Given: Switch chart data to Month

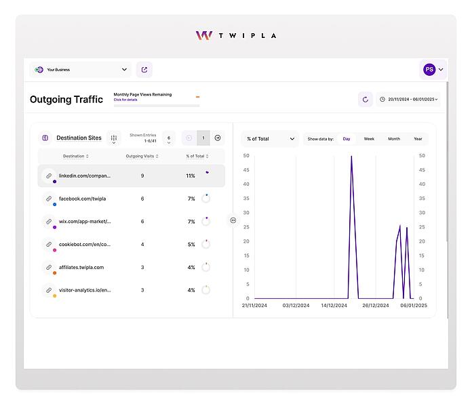Looking at the screenshot, I should point(394,139).
